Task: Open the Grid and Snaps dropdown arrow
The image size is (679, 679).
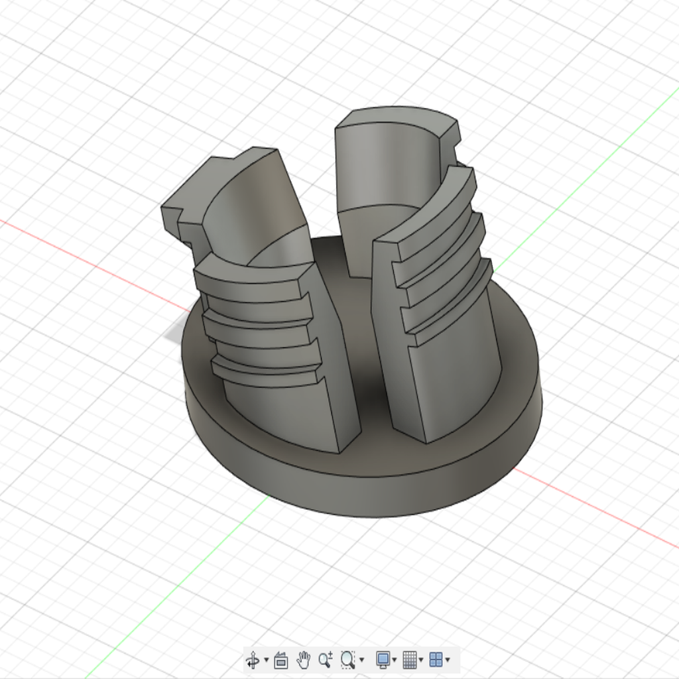Action: [421, 660]
